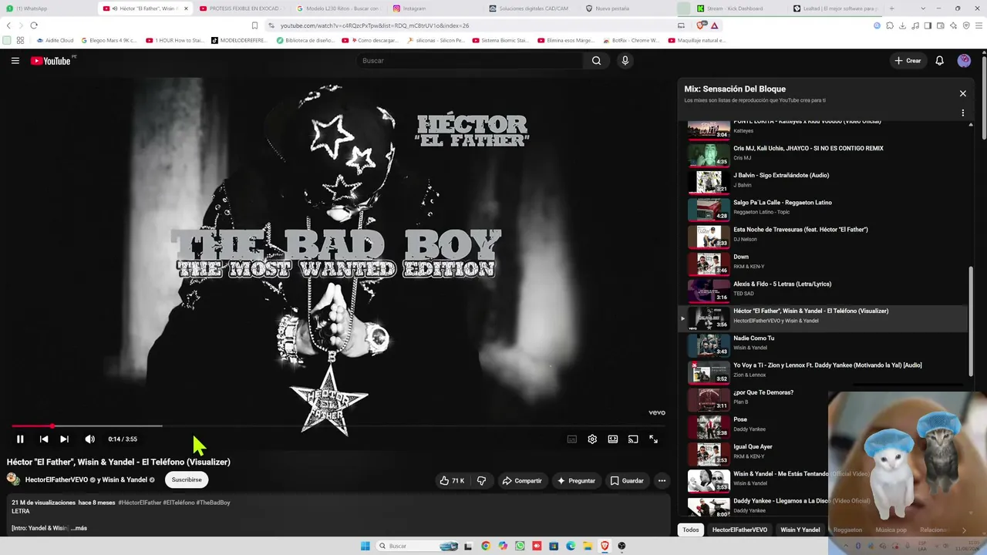The height and width of the screenshot is (555, 987).
Task: Toggle subtitles on the player
Action: [x=572, y=439]
